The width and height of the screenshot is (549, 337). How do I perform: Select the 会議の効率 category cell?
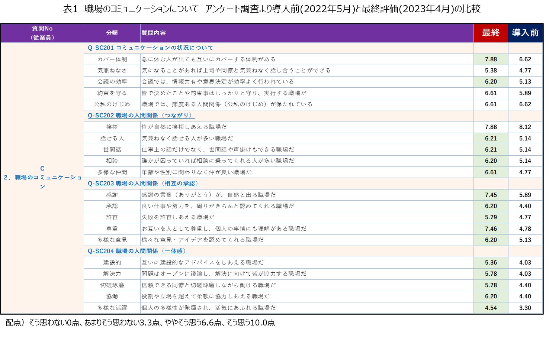(x=112, y=82)
